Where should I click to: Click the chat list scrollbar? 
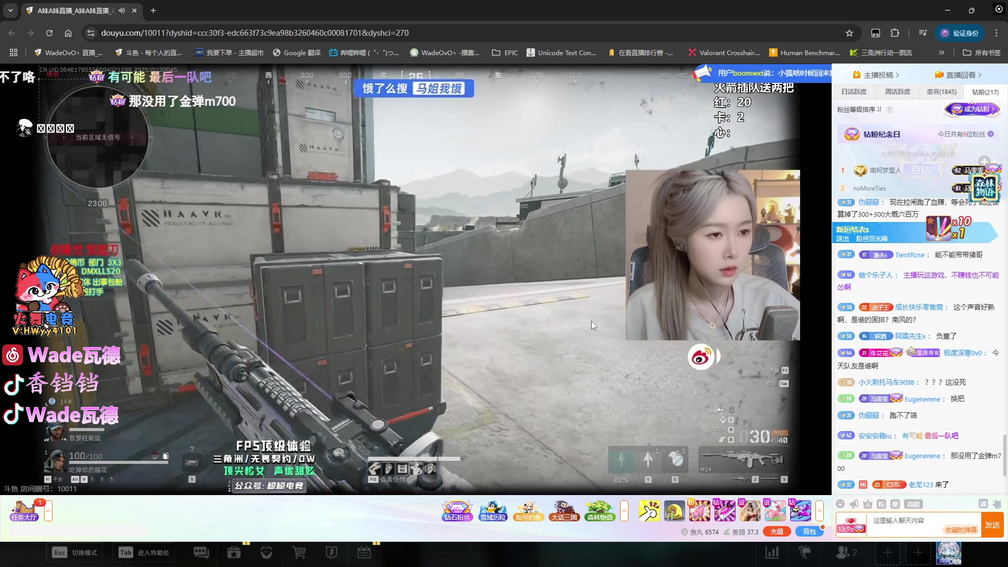pos(1005,454)
